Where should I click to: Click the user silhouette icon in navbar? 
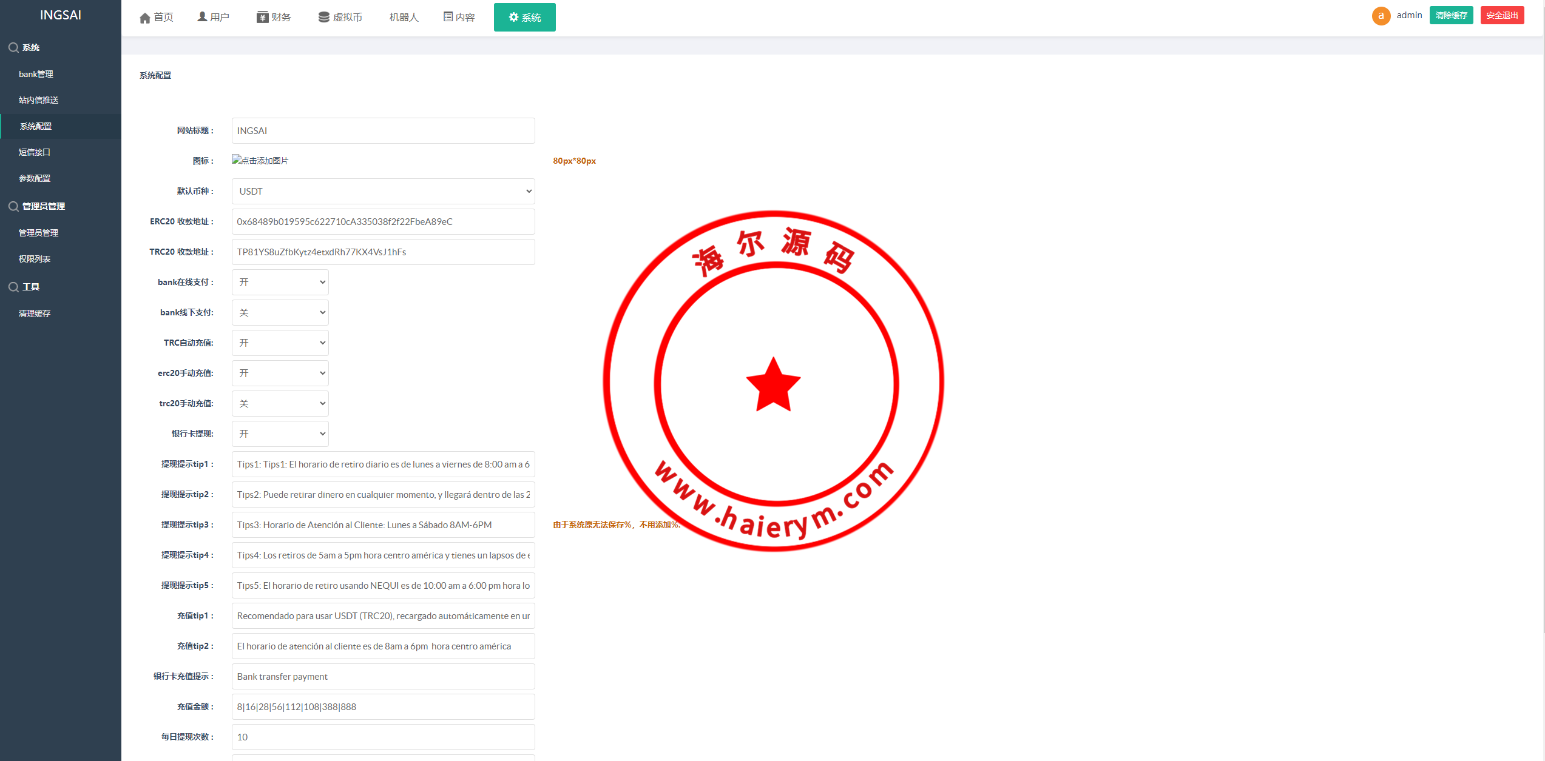tap(202, 17)
